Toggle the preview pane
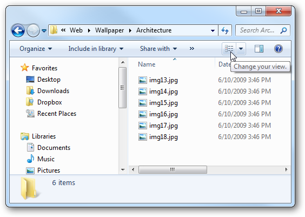This screenshot has height=217, width=305. tap(259, 49)
